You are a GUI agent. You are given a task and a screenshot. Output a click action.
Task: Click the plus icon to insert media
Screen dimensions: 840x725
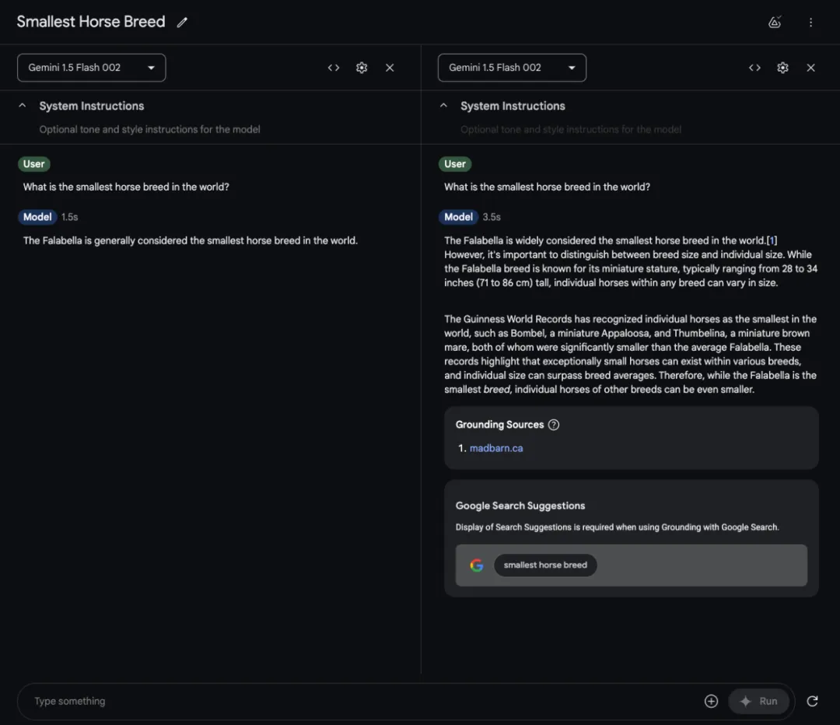click(711, 701)
